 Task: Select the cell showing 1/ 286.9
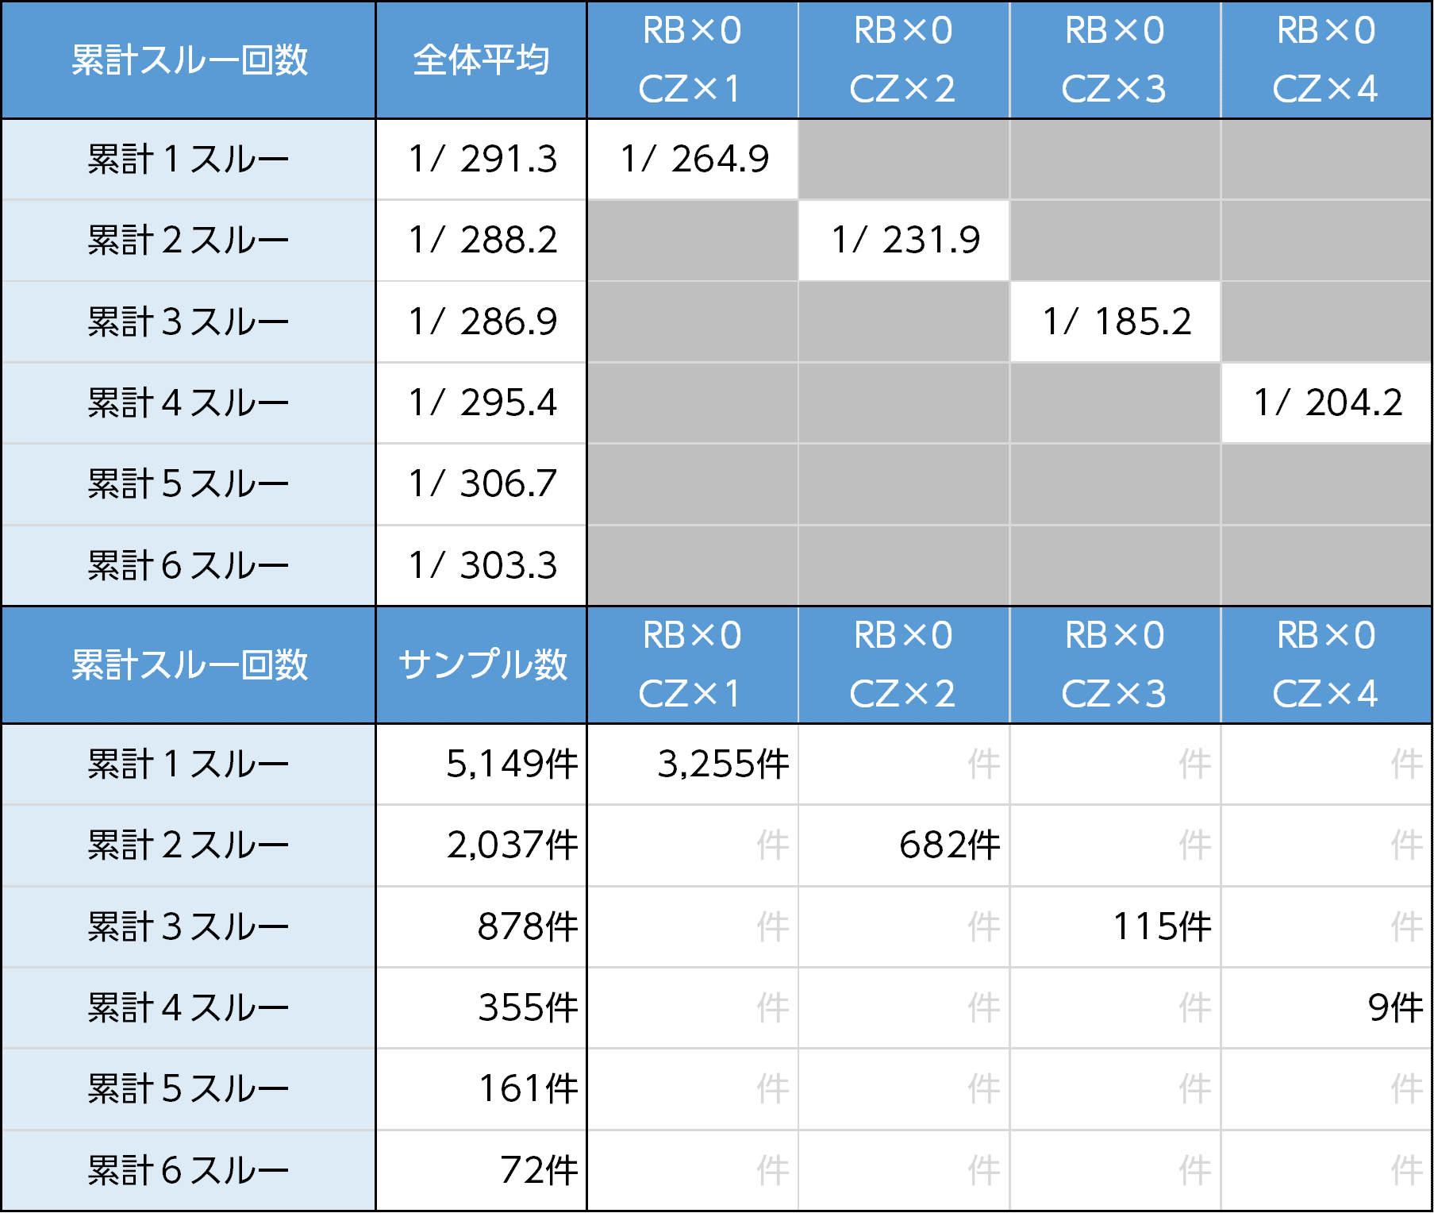(x=481, y=322)
